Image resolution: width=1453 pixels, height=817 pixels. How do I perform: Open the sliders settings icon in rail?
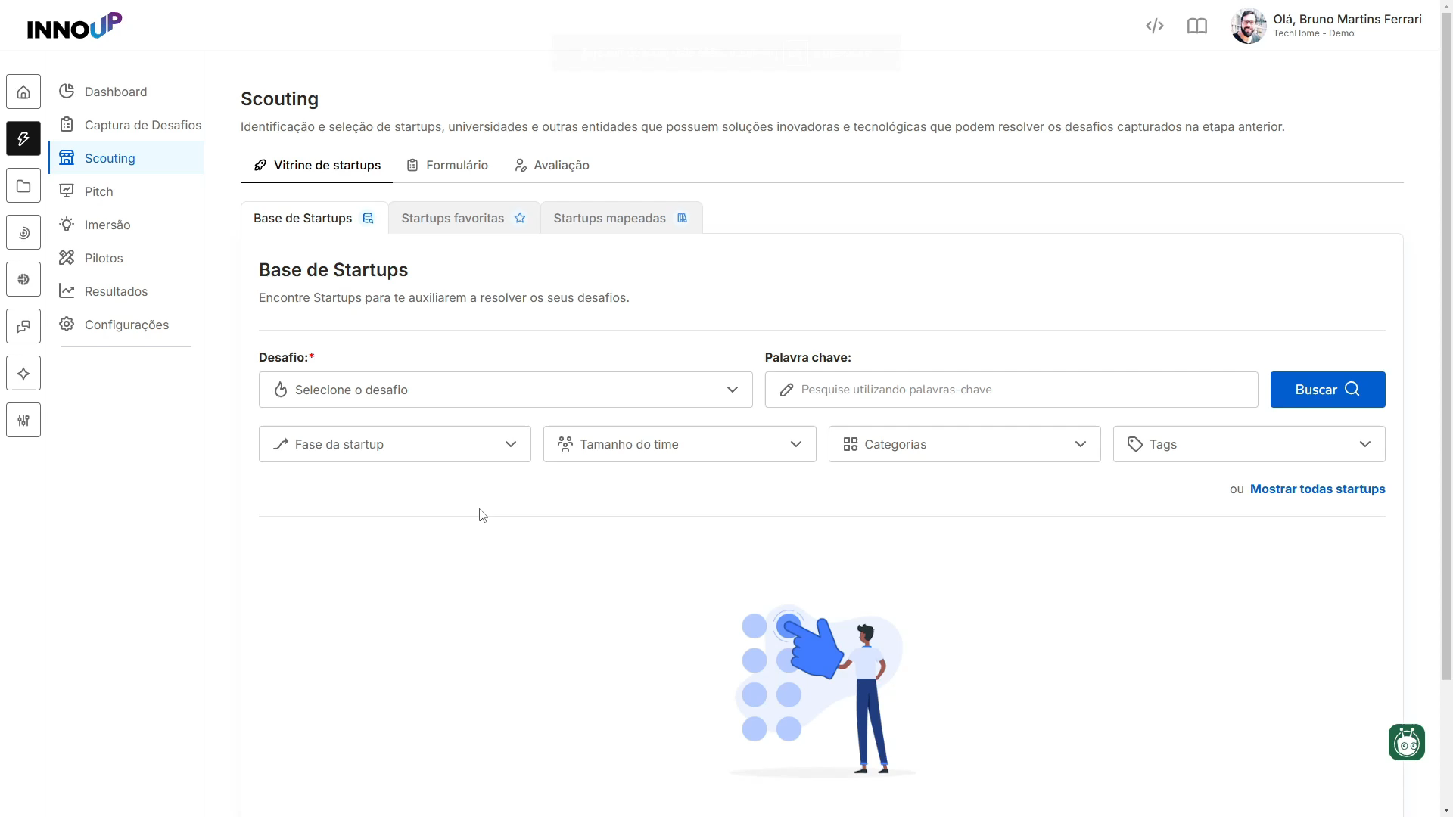pos(23,421)
